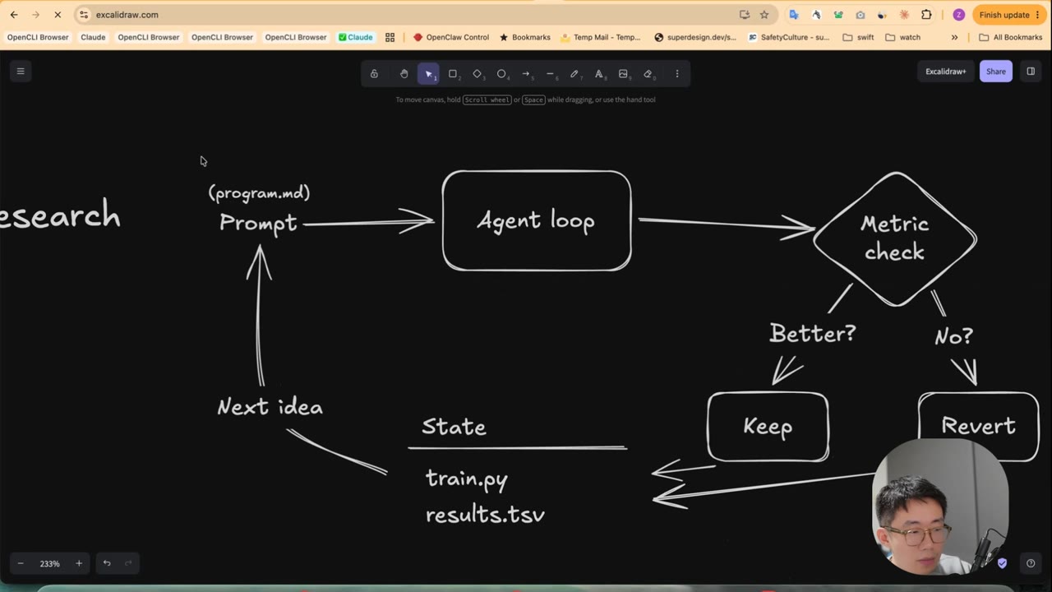
Task: Click the excalidraw.com address bar
Action: point(411,15)
